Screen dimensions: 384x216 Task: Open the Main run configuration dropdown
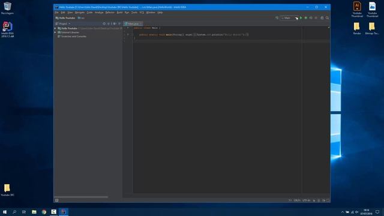pyautogui.click(x=289, y=18)
